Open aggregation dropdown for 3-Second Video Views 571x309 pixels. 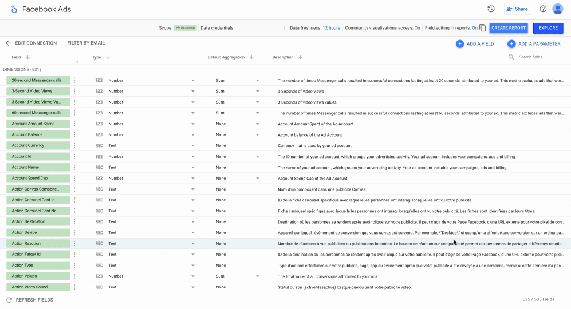(257, 92)
